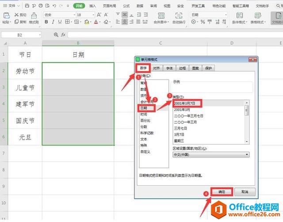Apply Percent style with the % icon
This screenshot has width=283, height=222.
[x=203, y=22]
